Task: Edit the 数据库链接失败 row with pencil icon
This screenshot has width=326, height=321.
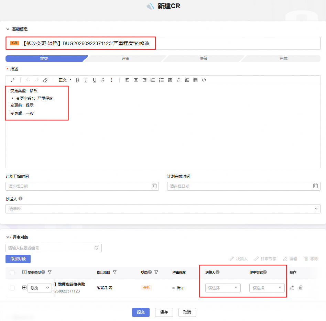Action: [x=292, y=288]
